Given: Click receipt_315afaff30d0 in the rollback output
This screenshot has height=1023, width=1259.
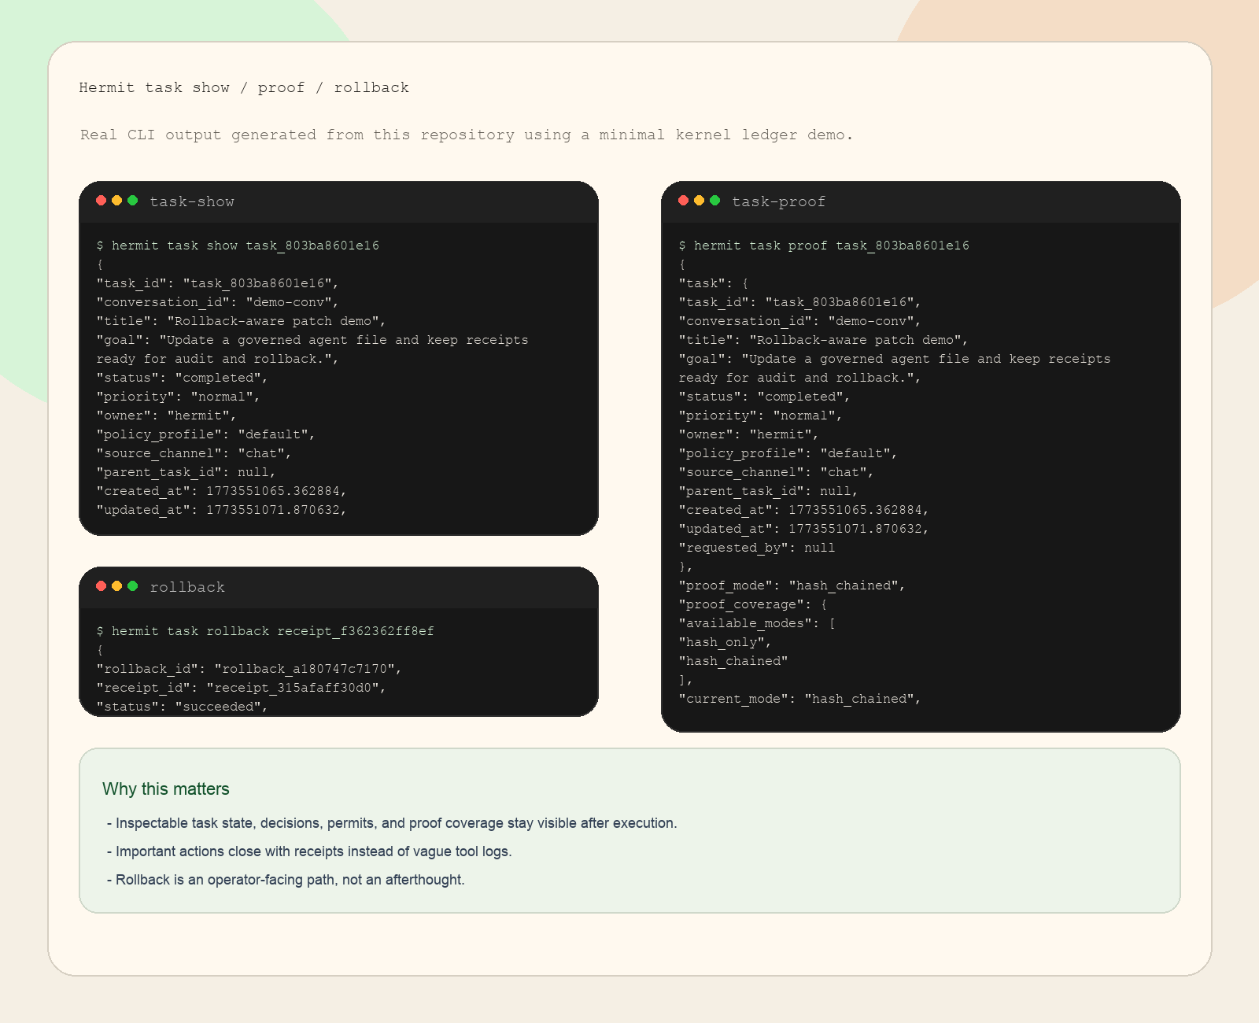Looking at the screenshot, I should point(294,687).
